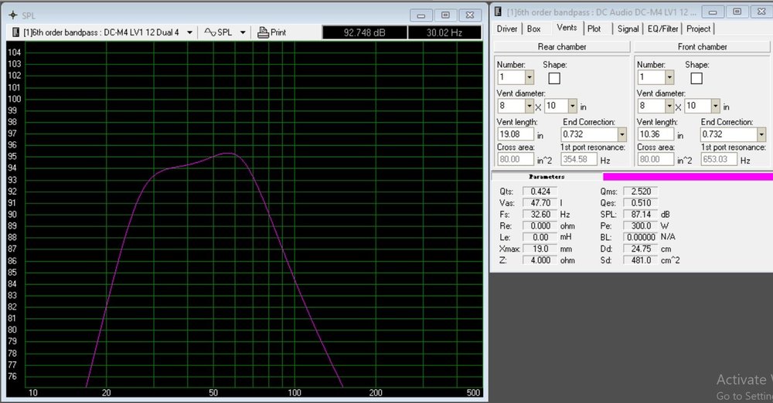773x403 pixels.
Task: Expand the Rear chamber End Correction dropdown
Action: coord(622,134)
